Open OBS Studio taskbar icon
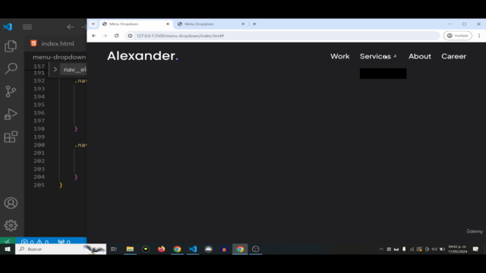 255,249
